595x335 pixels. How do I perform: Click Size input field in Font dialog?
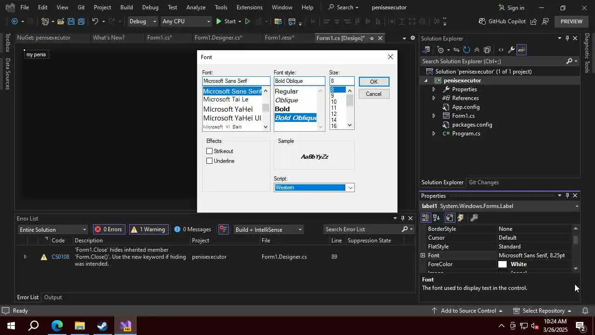342,81
